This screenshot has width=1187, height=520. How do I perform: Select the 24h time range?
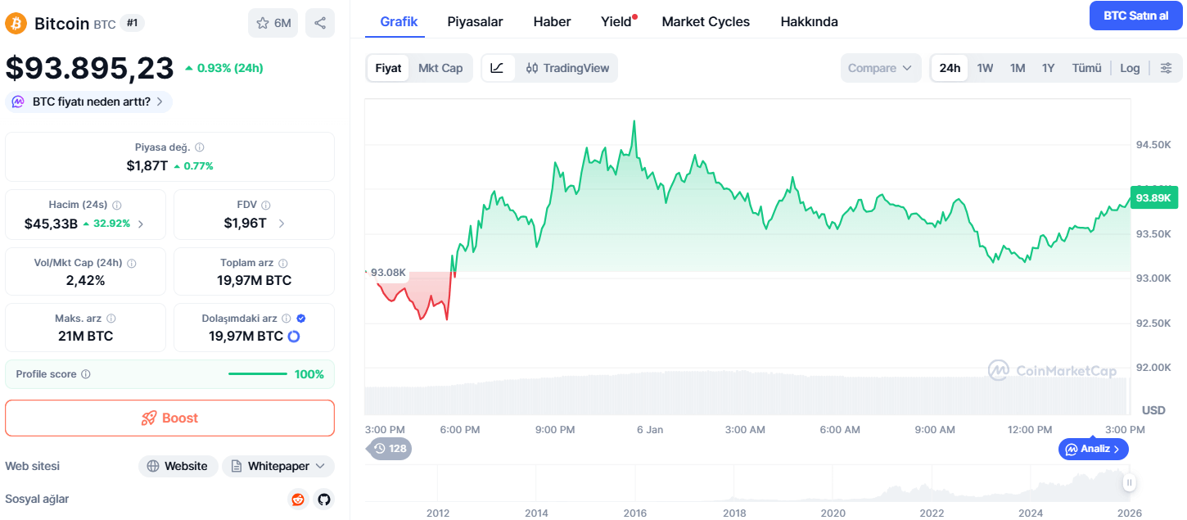pos(950,68)
